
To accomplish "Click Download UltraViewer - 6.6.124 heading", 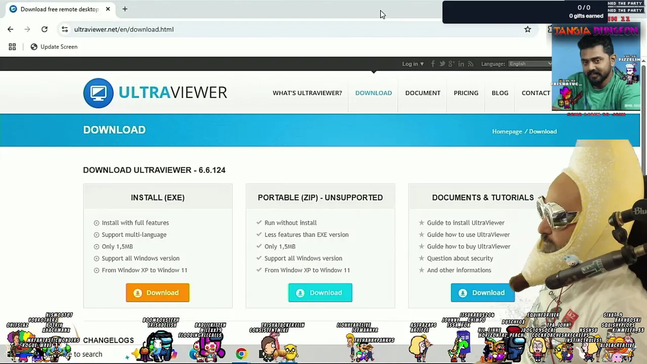I will (x=154, y=170).
